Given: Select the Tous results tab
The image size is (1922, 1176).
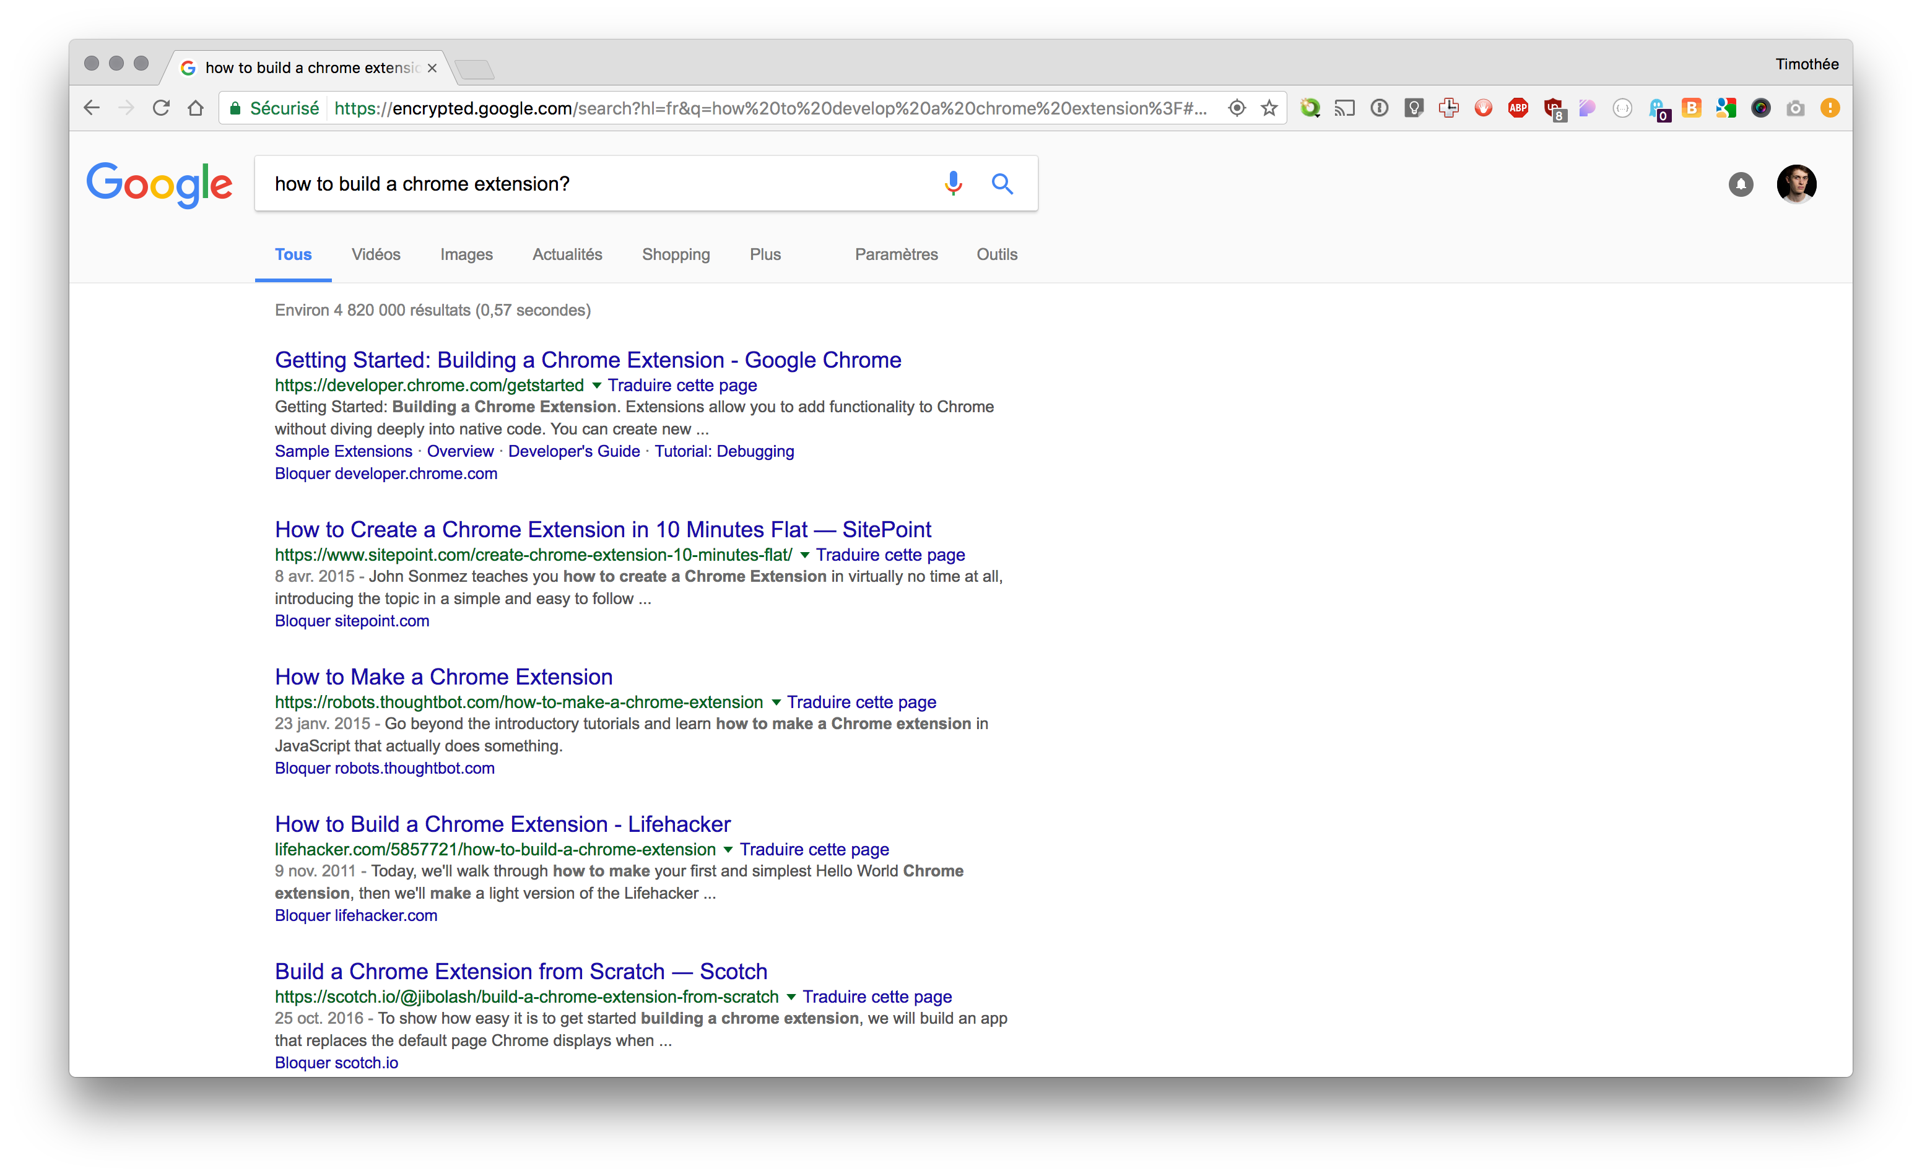Looking at the screenshot, I should point(292,254).
